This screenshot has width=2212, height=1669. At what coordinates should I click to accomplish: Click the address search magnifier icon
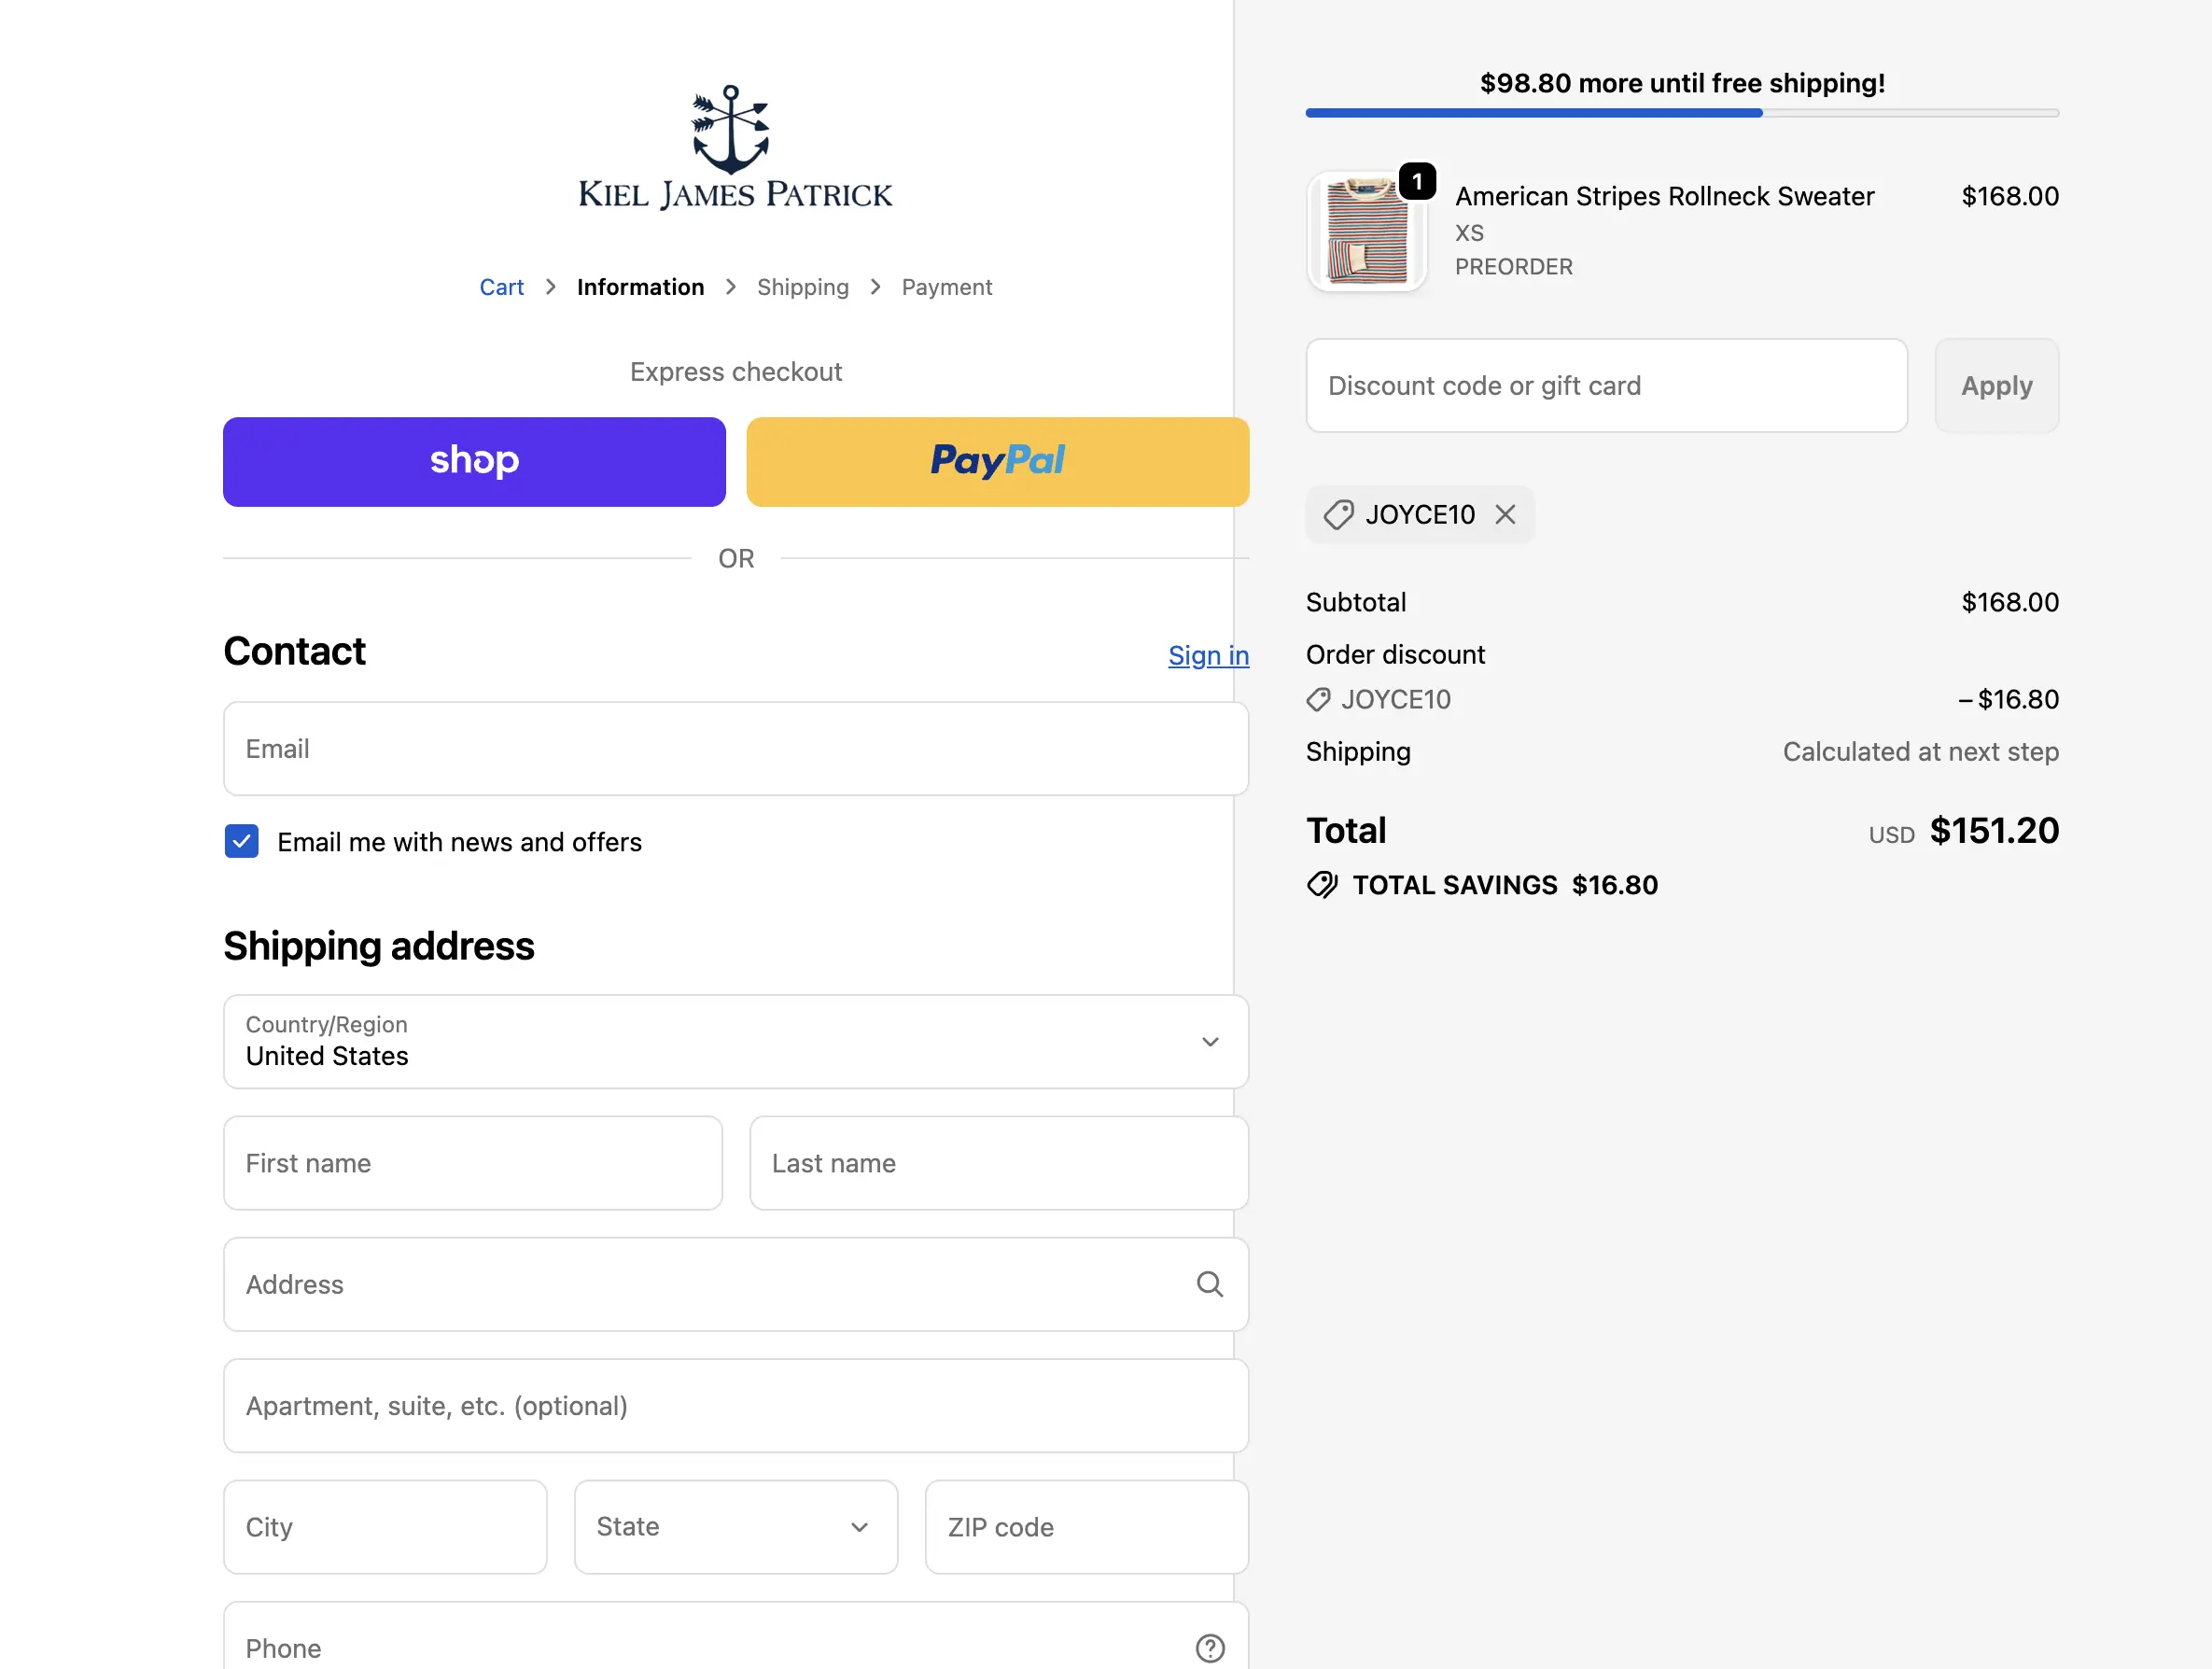[x=1209, y=1284]
